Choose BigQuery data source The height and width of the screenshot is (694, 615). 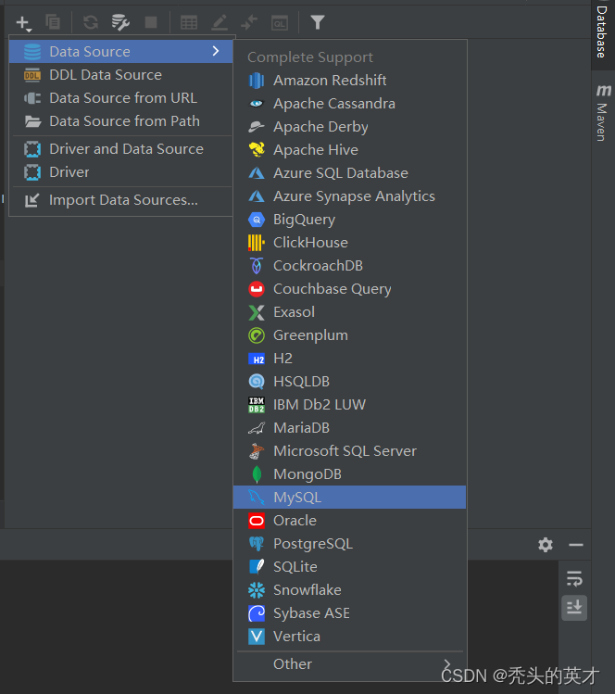(x=349, y=220)
